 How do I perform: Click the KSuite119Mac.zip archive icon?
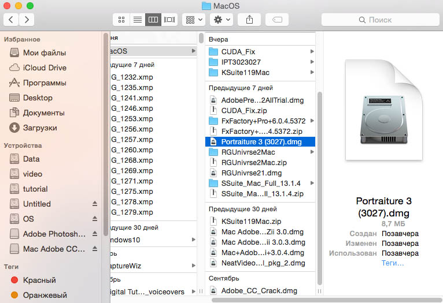[213, 221]
